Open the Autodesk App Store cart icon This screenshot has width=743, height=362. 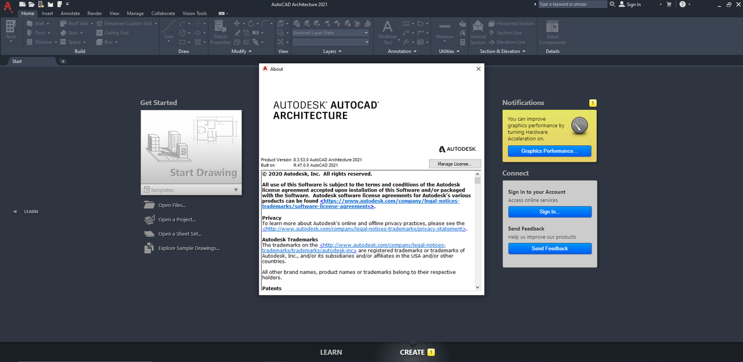[x=669, y=4]
